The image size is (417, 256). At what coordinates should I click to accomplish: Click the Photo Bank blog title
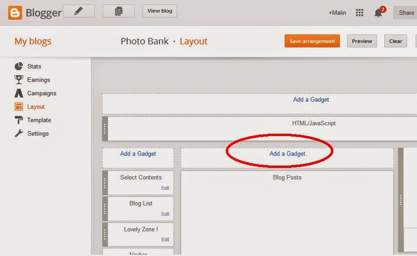(x=144, y=42)
